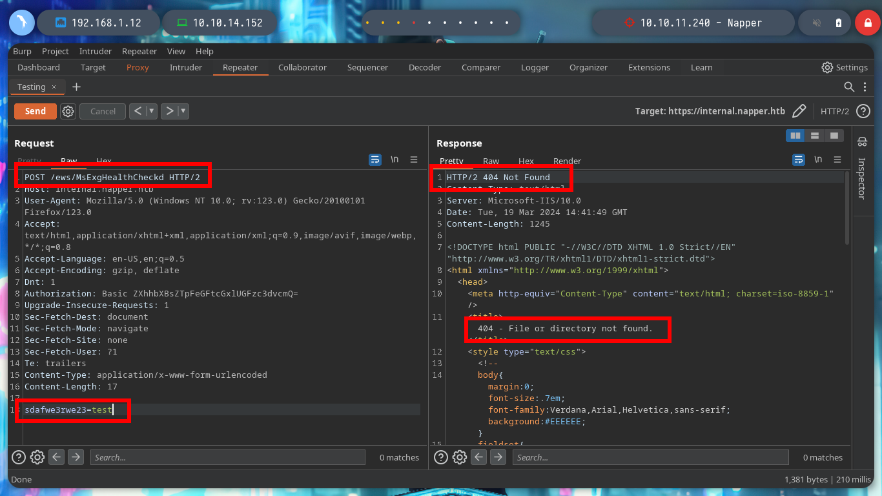The height and width of the screenshot is (496, 882).
Task: Jump to previous Response search match
Action: click(479, 457)
